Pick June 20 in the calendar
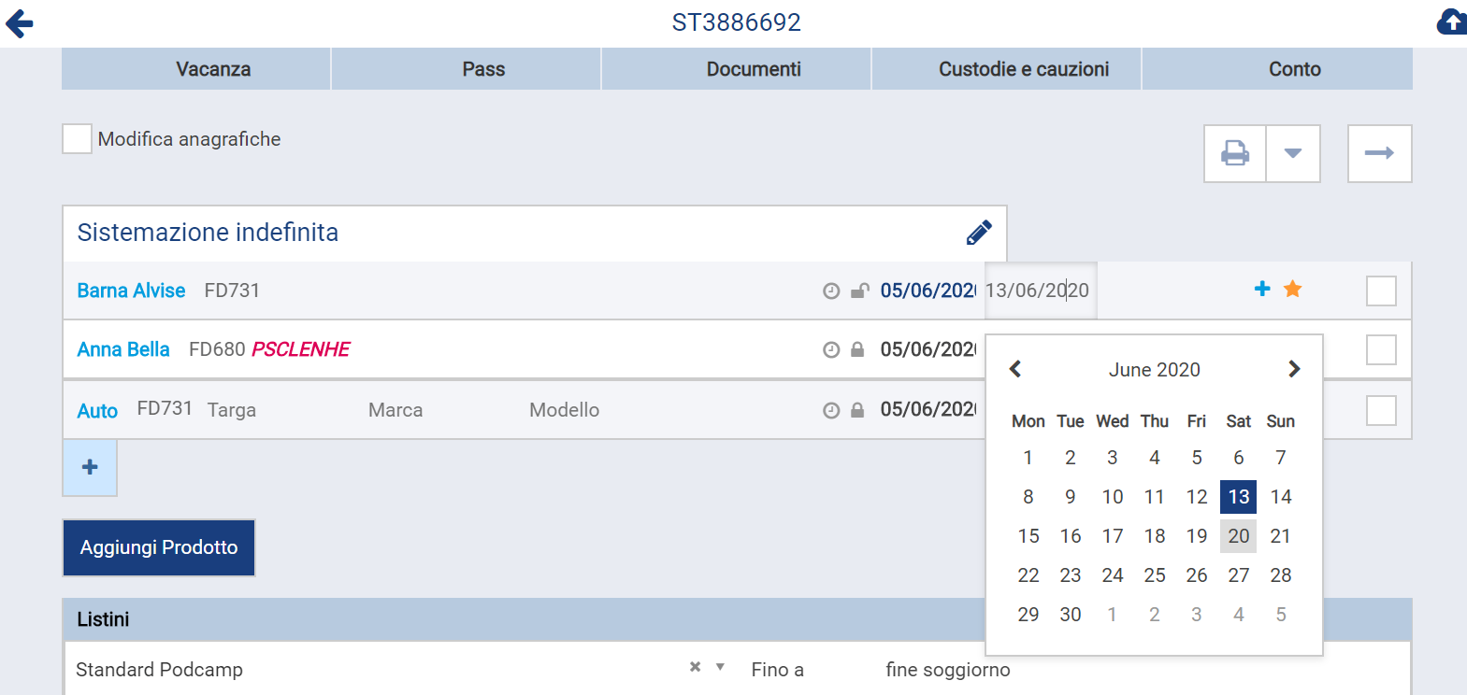This screenshot has height=695, width=1467. click(1238, 536)
